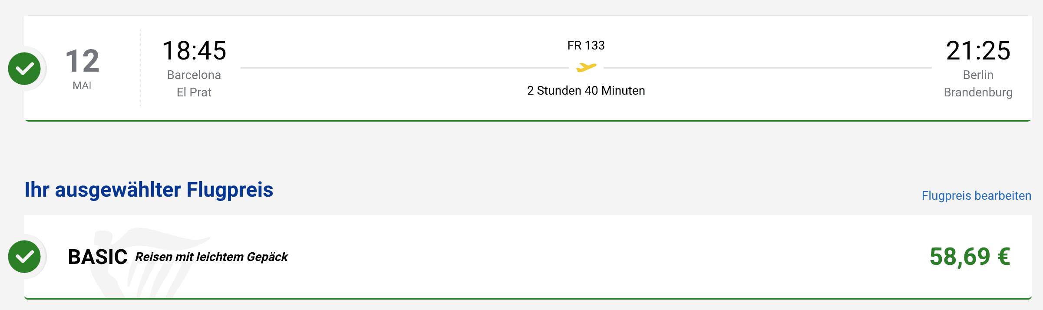Click the route line left of the airplane
The image size is (1043, 310).
404,68
